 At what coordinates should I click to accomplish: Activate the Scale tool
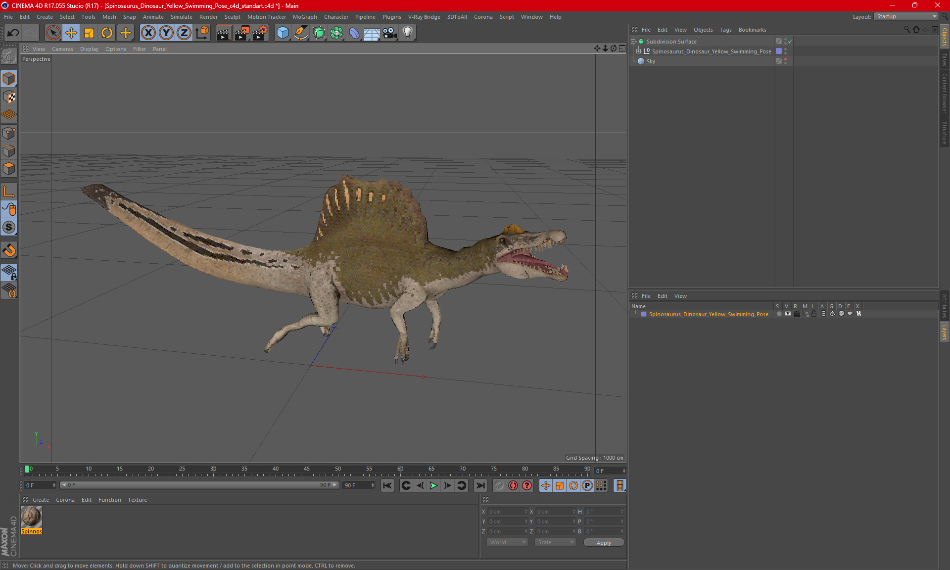(x=89, y=33)
